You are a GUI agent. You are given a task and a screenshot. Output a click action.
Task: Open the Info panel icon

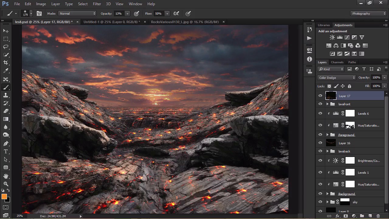click(309, 59)
